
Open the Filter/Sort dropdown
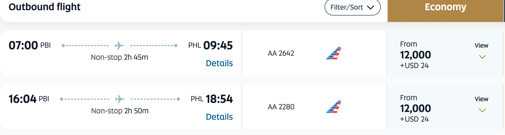click(352, 7)
